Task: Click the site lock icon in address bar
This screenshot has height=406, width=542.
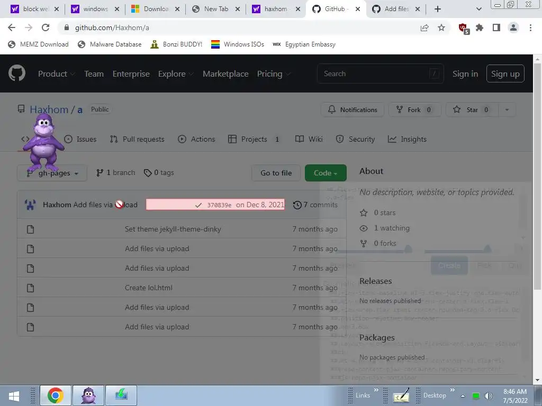Action: pyautogui.click(x=67, y=27)
